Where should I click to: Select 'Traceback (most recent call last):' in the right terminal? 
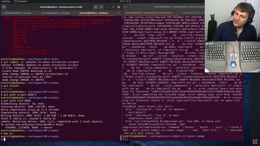point(147,106)
